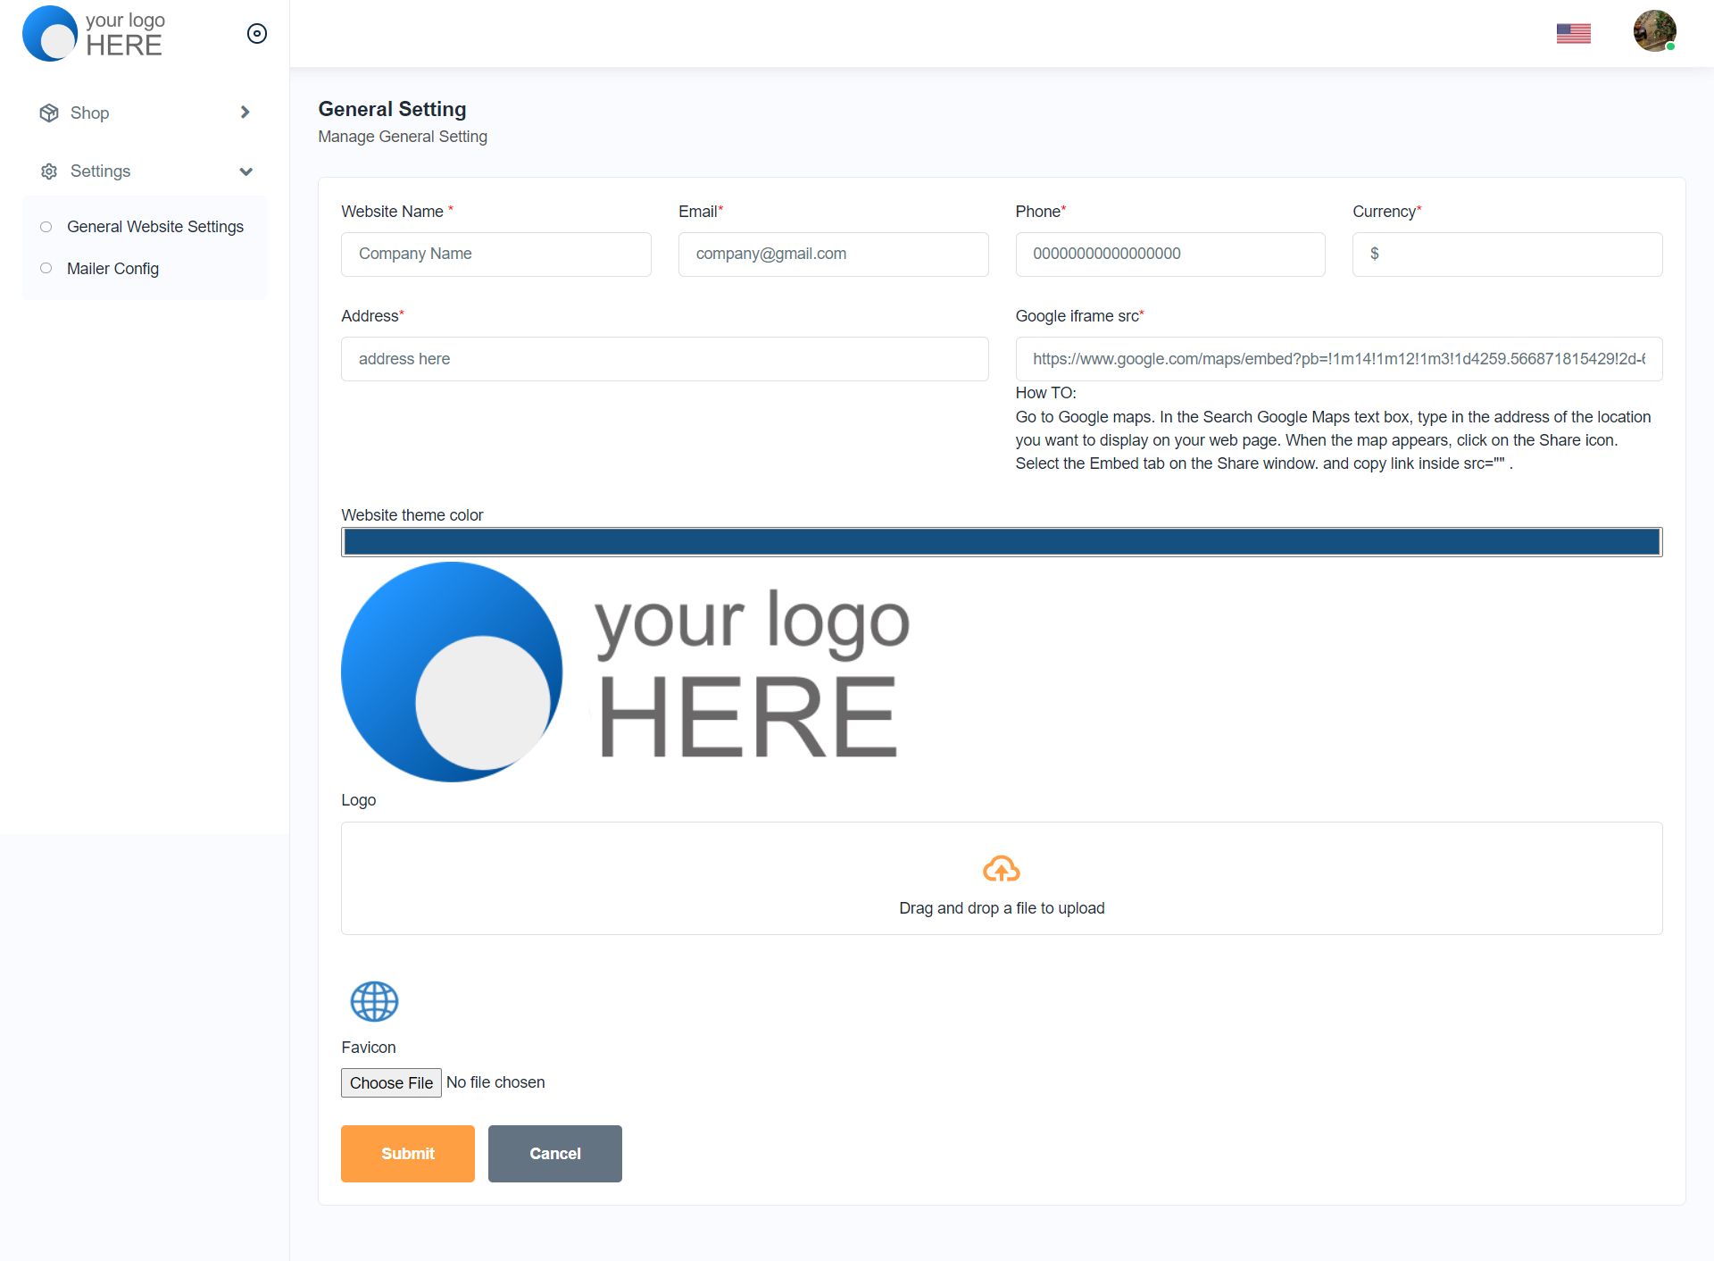Open the user avatar profile menu

click(x=1654, y=31)
